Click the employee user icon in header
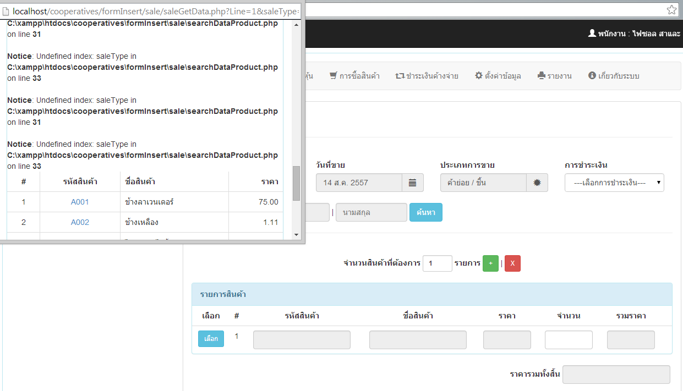The height and width of the screenshot is (391, 683). point(592,34)
